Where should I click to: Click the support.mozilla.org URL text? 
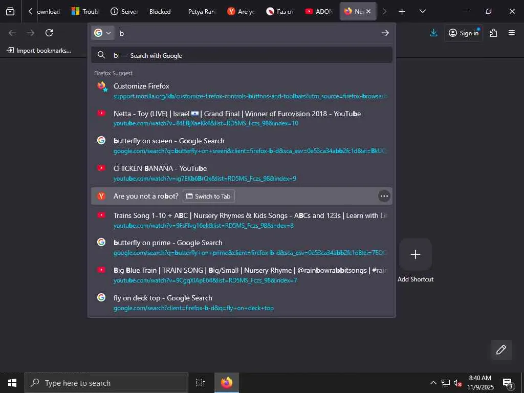[x=250, y=96]
